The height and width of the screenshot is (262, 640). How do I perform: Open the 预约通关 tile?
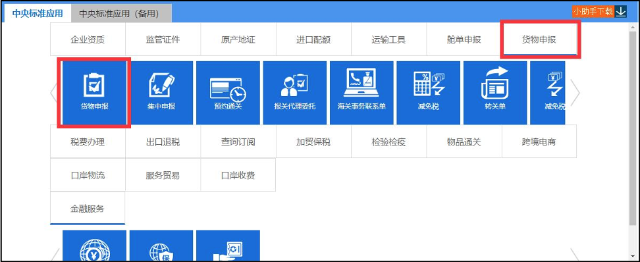(228, 93)
